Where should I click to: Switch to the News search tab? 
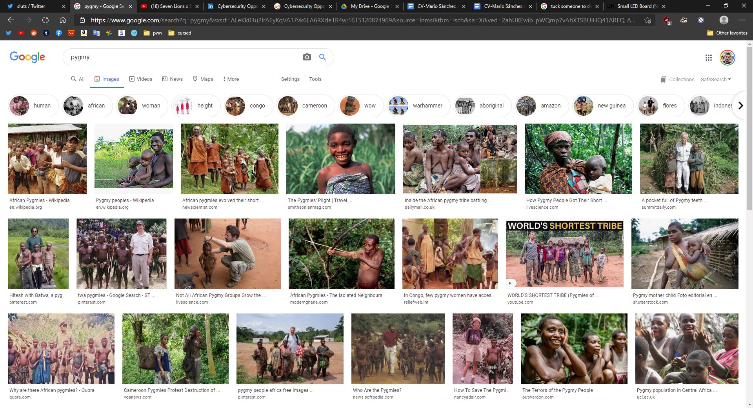click(173, 79)
